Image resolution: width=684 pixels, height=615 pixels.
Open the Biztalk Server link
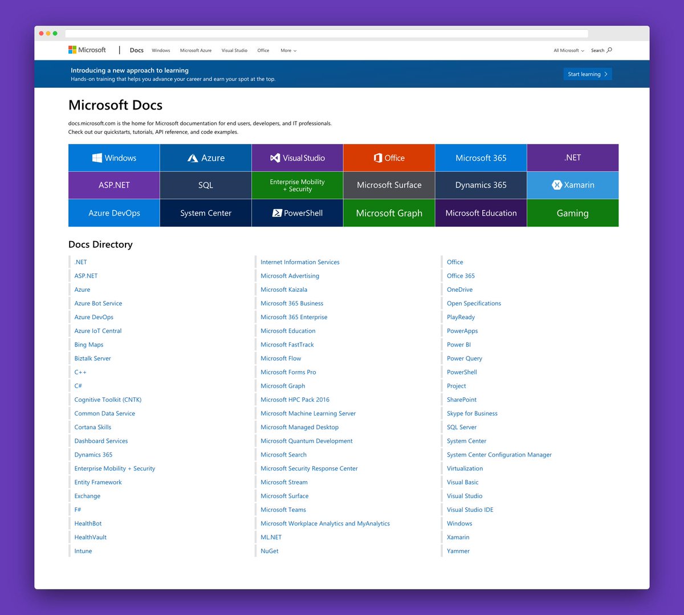pyautogui.click(x=92, y=359)
